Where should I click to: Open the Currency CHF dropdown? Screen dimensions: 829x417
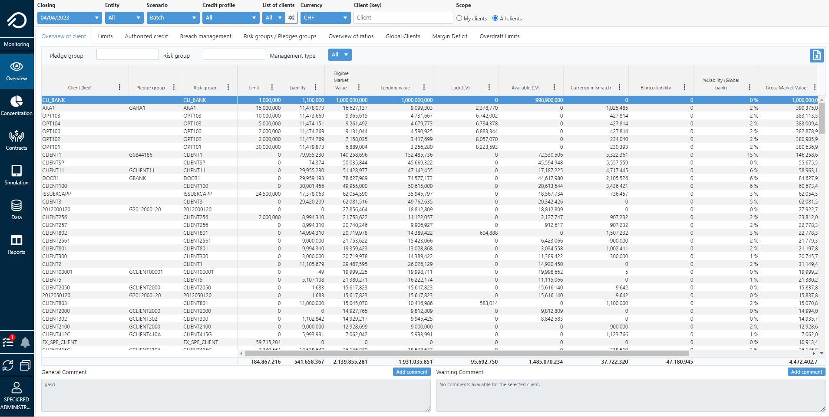click(x=325, y=18)
